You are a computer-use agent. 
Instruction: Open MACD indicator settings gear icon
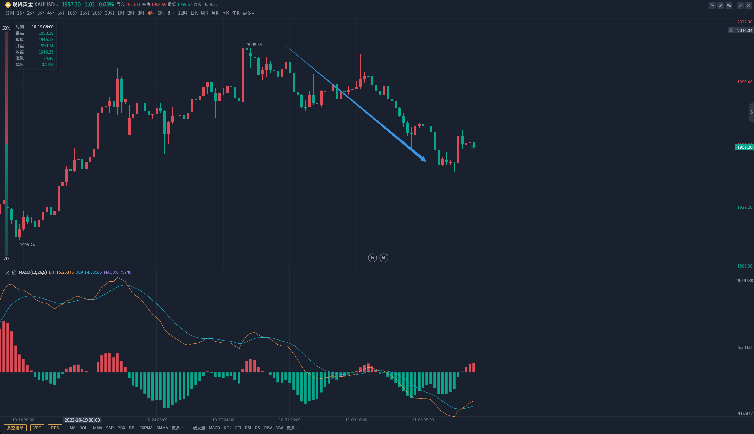14,273
